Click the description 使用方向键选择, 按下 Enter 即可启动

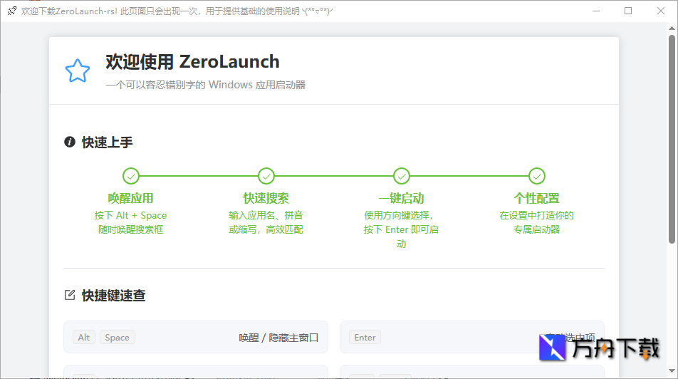click(401, 229)
